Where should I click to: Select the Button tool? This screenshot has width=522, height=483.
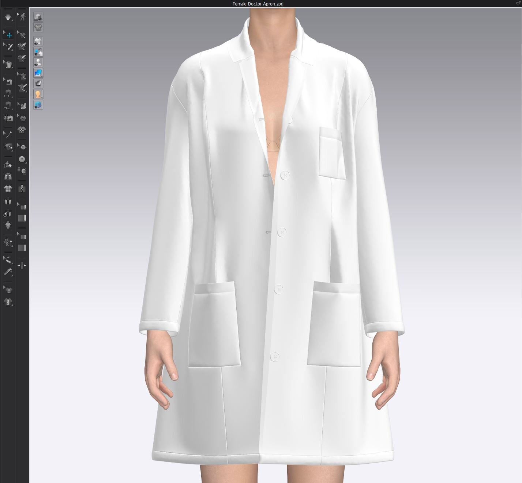coord(22,159)
